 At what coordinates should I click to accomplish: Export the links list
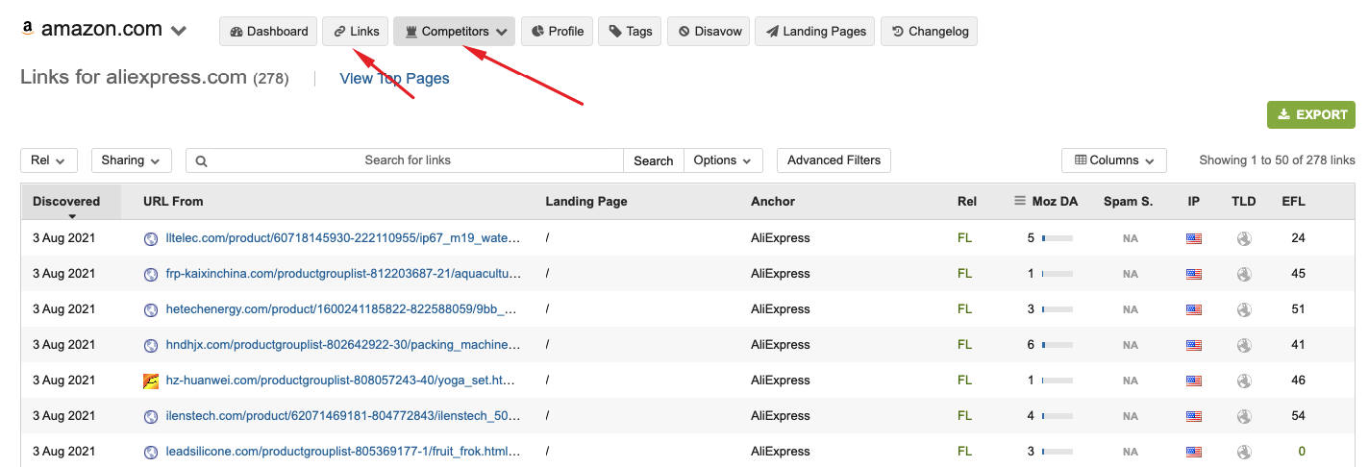(x=1310, y=114)
